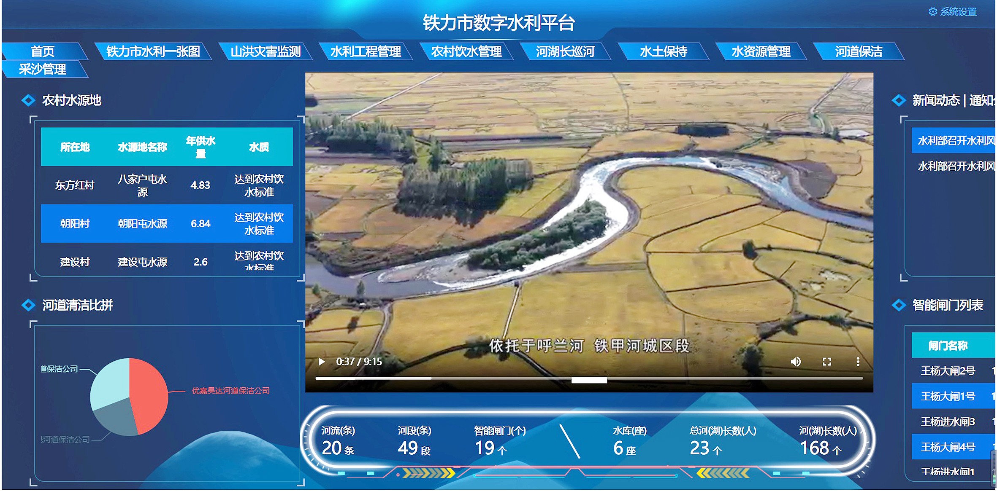Open 山洪灾害监测 tab
This screenshot has width=997, height=491.
(266, 51)
